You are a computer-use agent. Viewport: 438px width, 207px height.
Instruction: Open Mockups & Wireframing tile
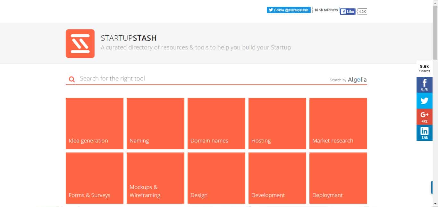[155, 178]
